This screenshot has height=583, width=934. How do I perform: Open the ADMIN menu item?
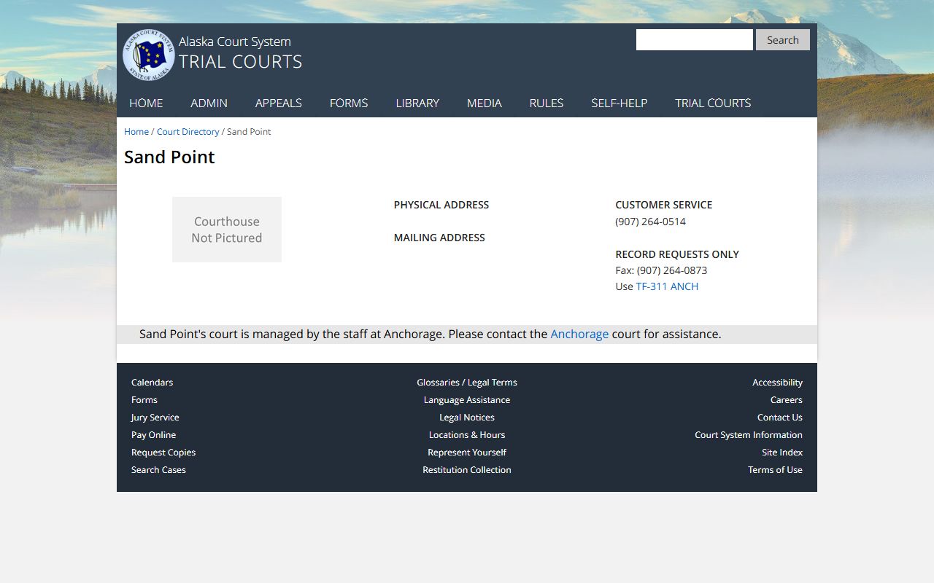pos(209,103)
